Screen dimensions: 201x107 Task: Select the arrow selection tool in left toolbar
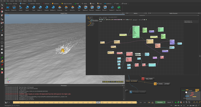2,5
